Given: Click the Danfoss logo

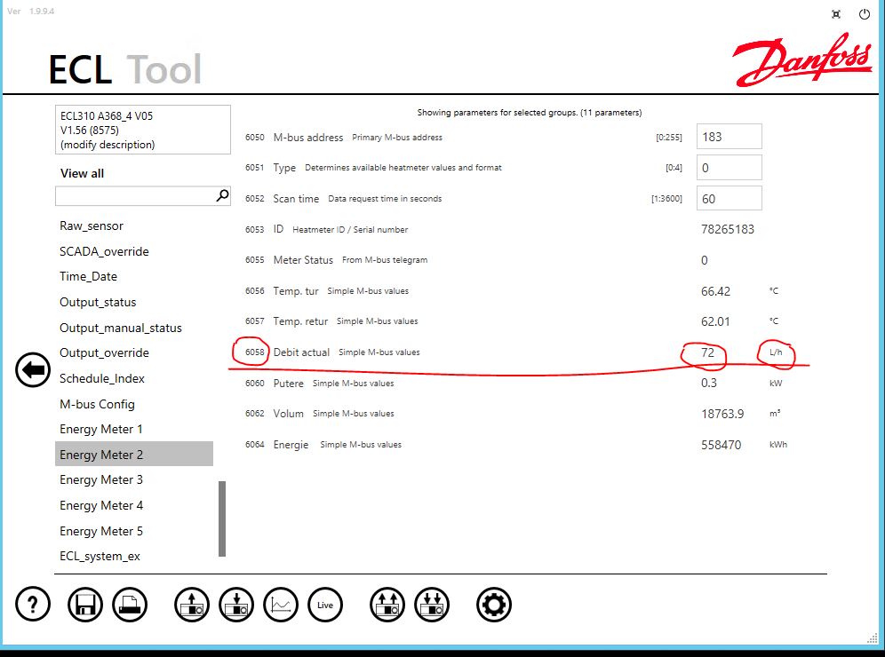Looking at the screenshot, I should pyautogui.click(x=802, y=59).
